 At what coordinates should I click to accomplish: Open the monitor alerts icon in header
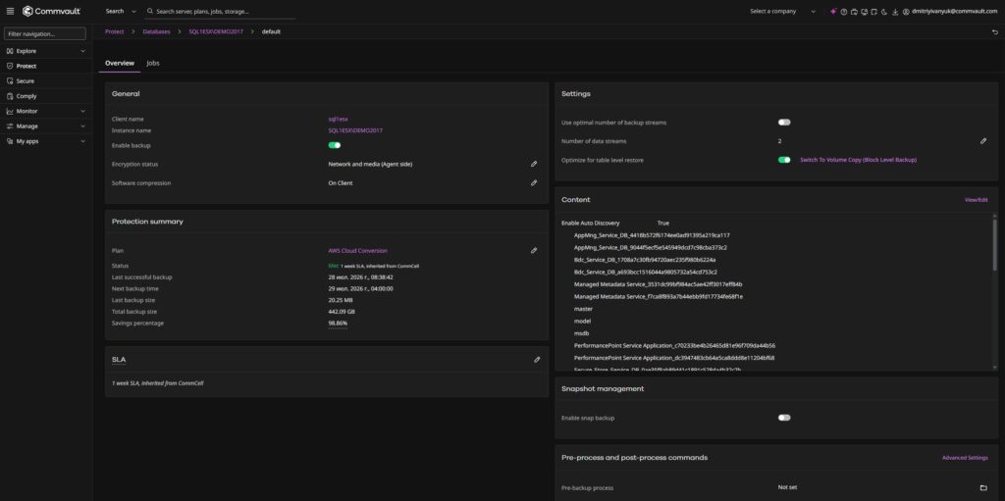click(864, 12)
